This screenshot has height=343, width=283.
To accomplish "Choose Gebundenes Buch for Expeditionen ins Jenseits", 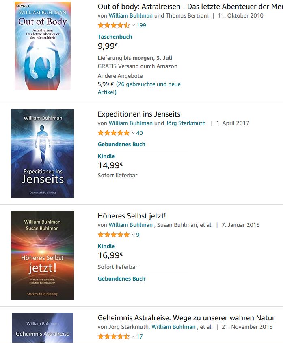I will pyautogui.click(x=121, y=144).
